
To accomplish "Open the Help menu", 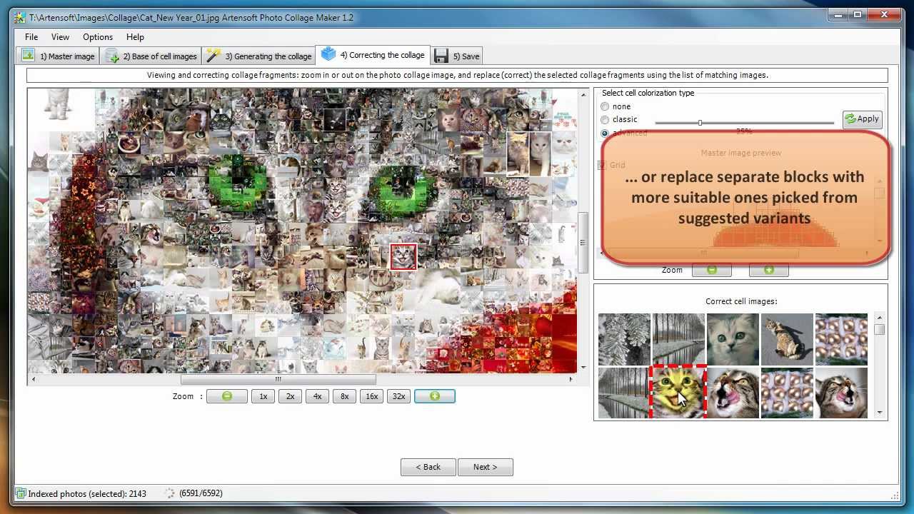I will click(135, 37).
